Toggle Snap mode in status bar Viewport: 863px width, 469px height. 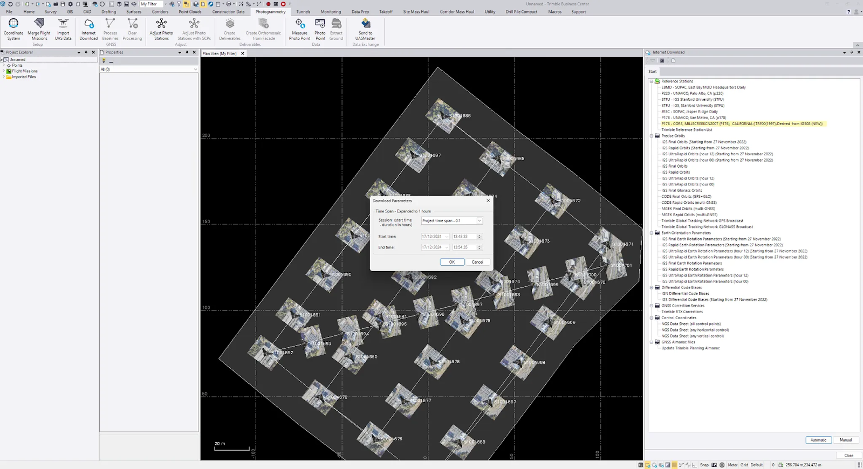tap(704, 465)
